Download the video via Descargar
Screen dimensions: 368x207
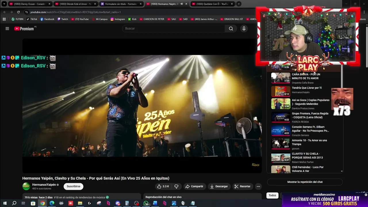(x=219, y=186)
